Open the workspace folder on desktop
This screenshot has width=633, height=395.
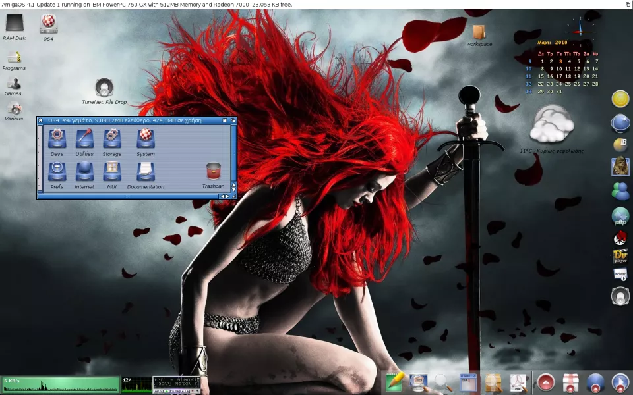479,32
